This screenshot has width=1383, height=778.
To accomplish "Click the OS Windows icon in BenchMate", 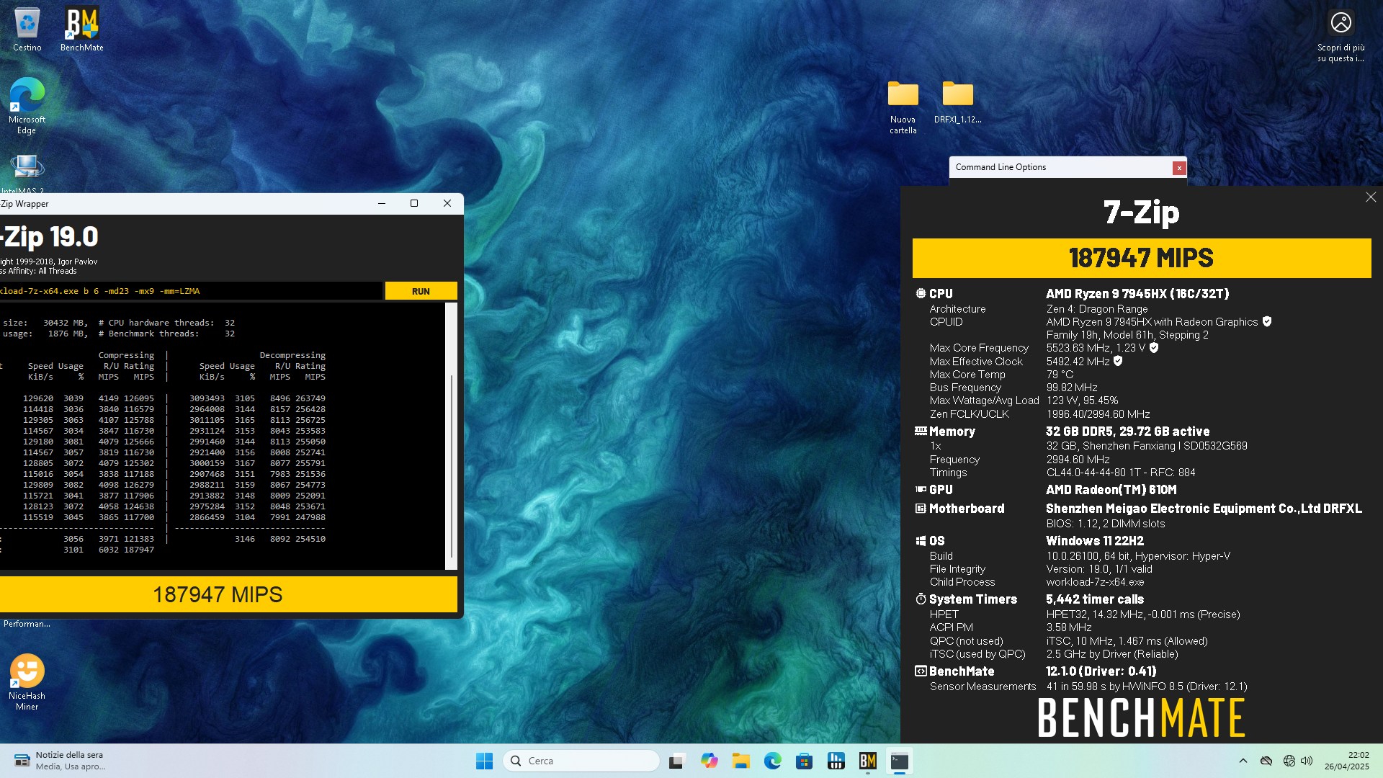I will click(x=921, y=540).
